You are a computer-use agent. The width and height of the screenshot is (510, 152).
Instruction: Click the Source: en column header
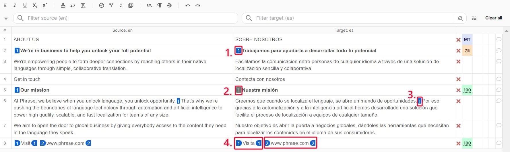click(123, 30)
